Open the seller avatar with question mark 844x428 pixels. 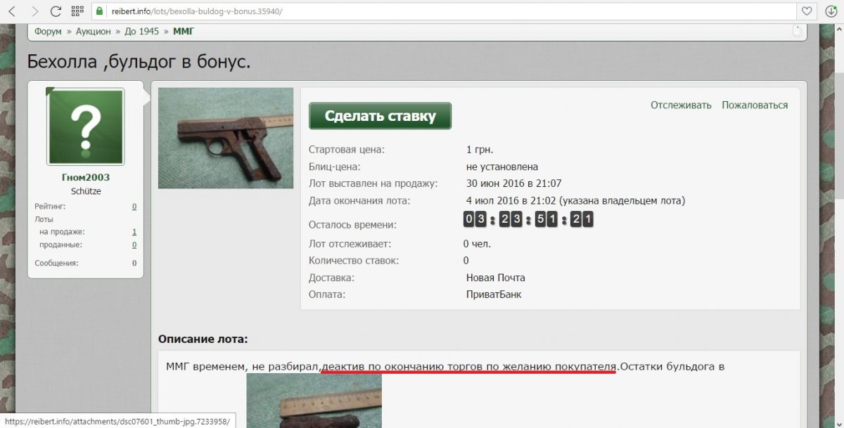(x=85, y=127)
